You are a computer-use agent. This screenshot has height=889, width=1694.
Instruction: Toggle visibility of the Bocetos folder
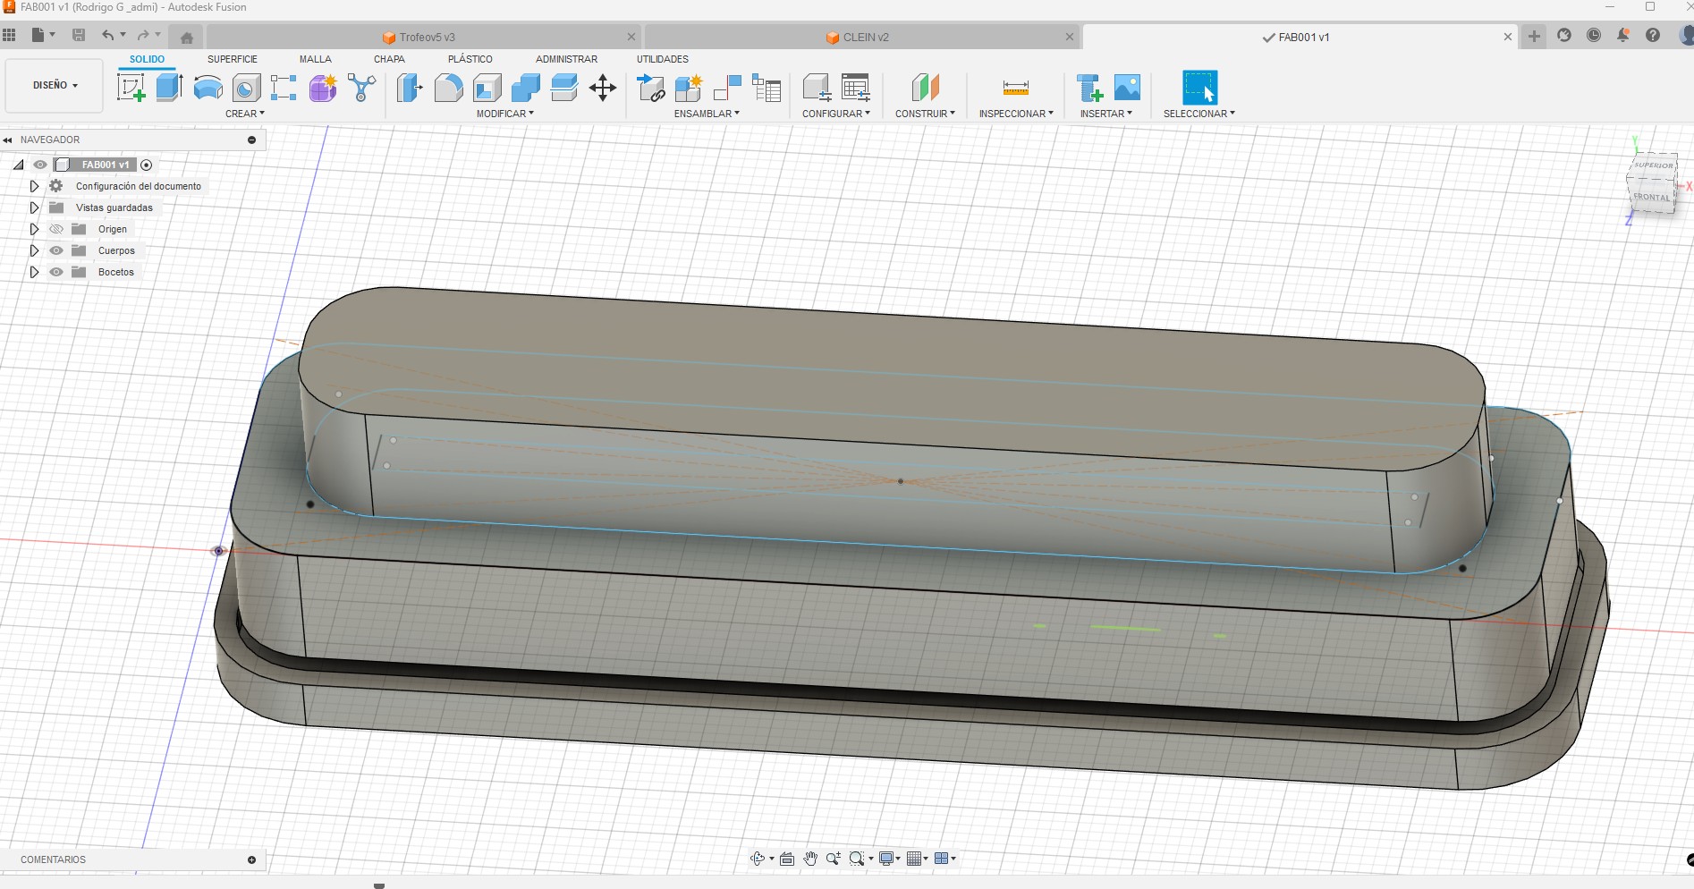click(x=55, y=272)
